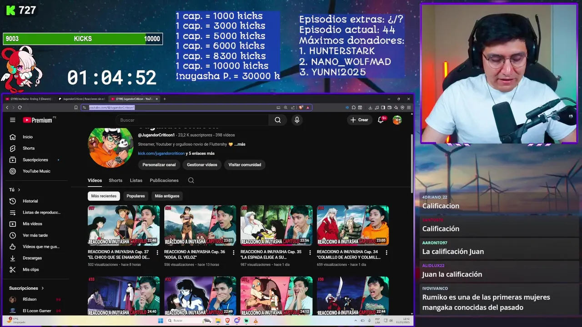582x327 pixels.
Task: Open Cap. 36 Koga el veloz thumbnail
Action: pos(200,225)
